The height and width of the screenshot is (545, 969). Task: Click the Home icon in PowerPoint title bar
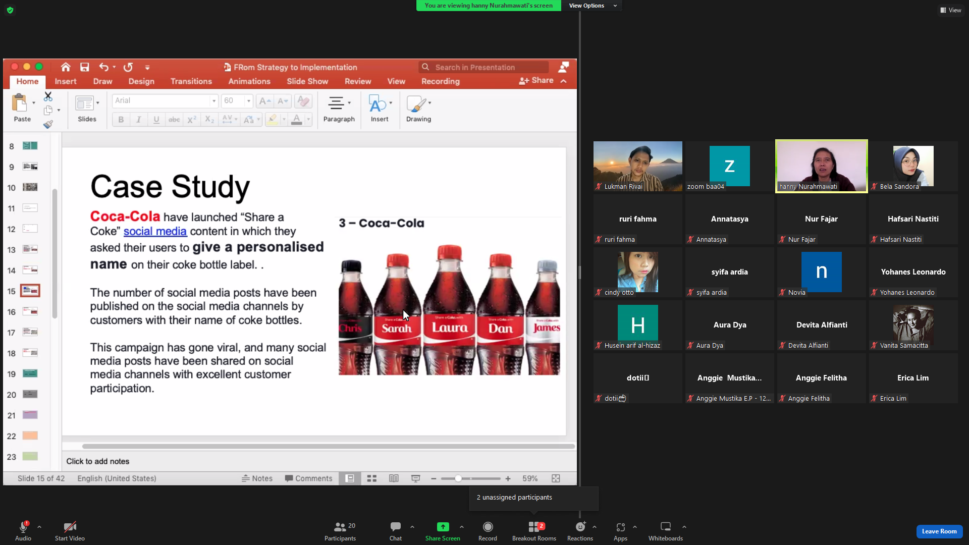tap(66, 67)
